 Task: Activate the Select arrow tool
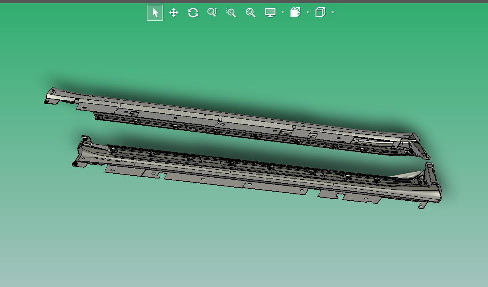click(x=155, y=13)
